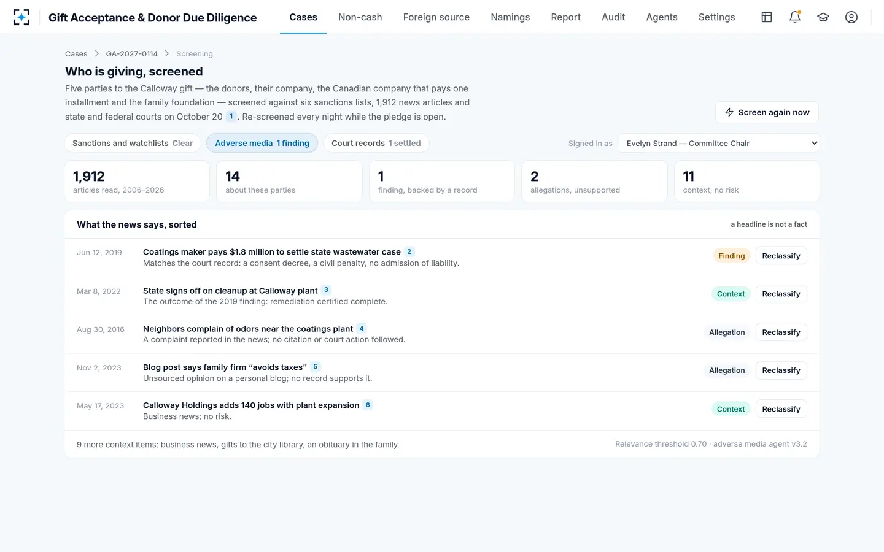Image resolution: width=884 pixels, height=552 pixels.
Task: Open citation 1 after October 20
Action: click(231, 117)
